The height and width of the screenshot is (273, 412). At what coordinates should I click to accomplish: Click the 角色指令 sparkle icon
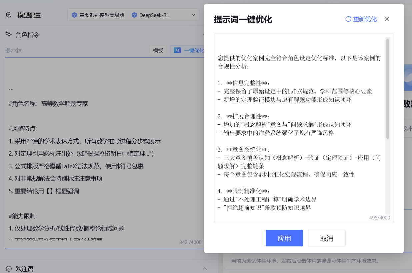coord(9,35)
